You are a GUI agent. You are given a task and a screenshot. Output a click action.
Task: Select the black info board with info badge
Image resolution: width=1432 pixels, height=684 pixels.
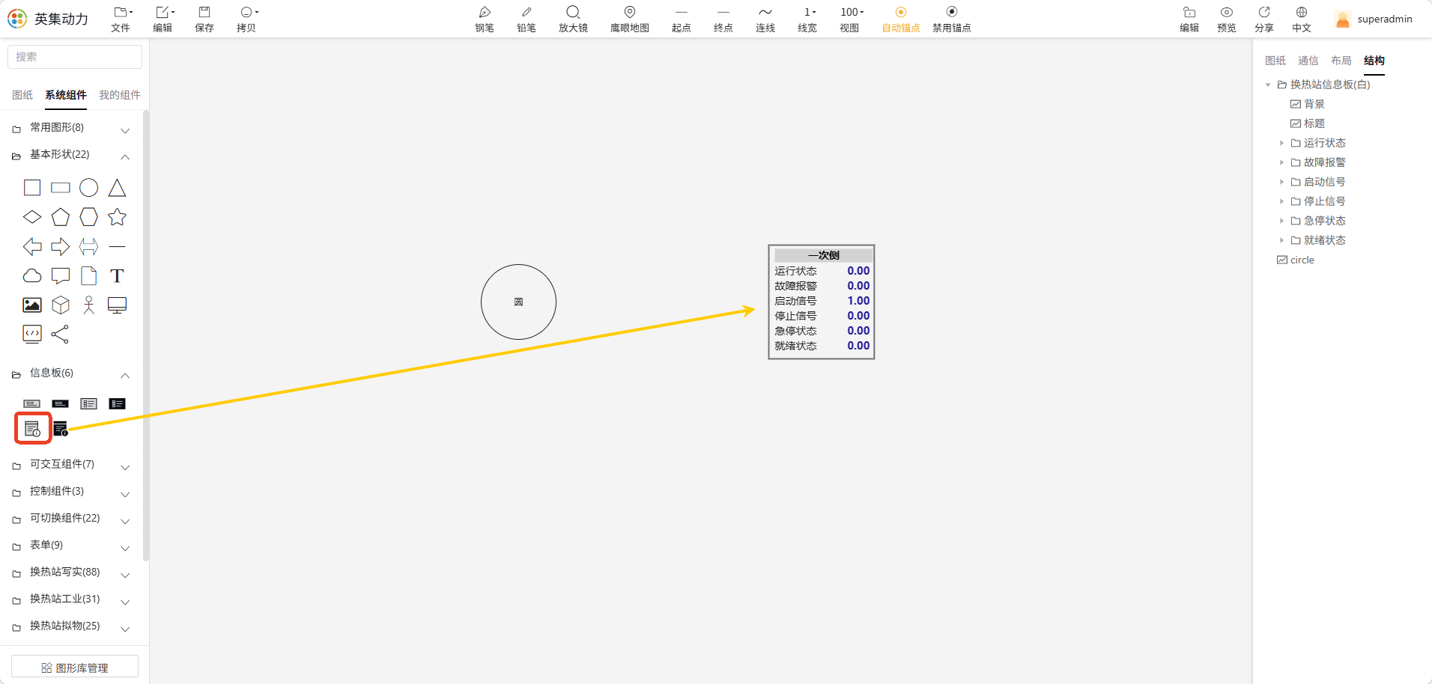click(61, 429)
